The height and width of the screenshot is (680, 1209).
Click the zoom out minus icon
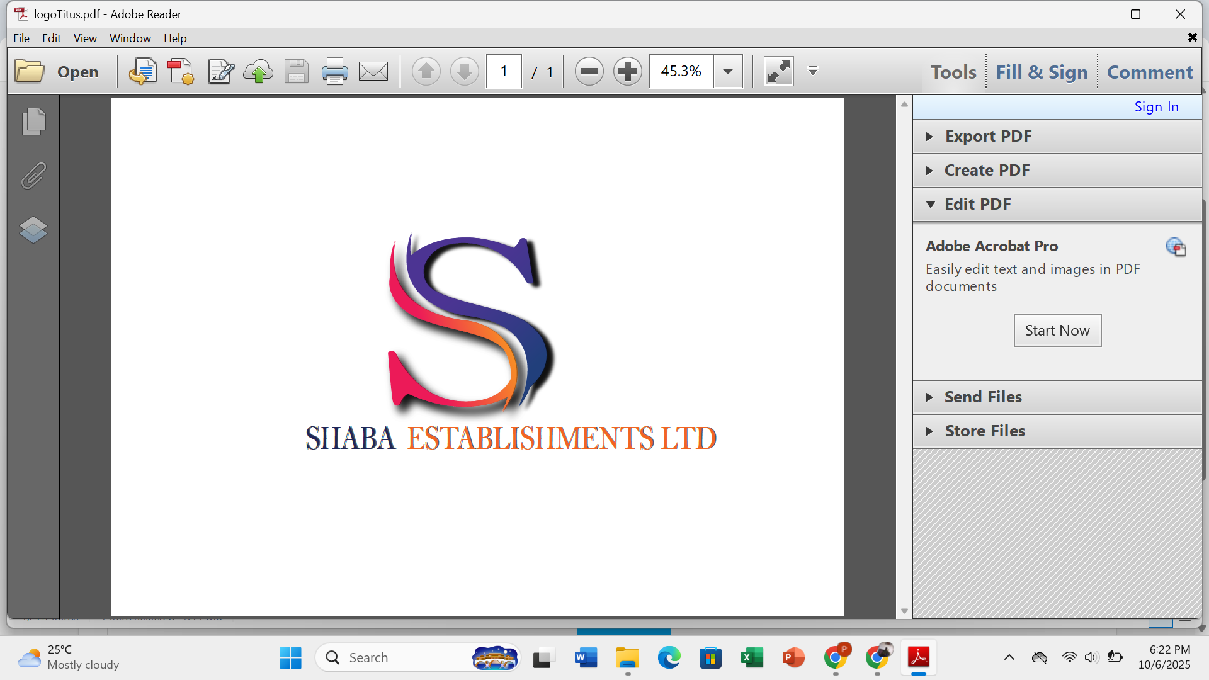(x=589, y=72)
